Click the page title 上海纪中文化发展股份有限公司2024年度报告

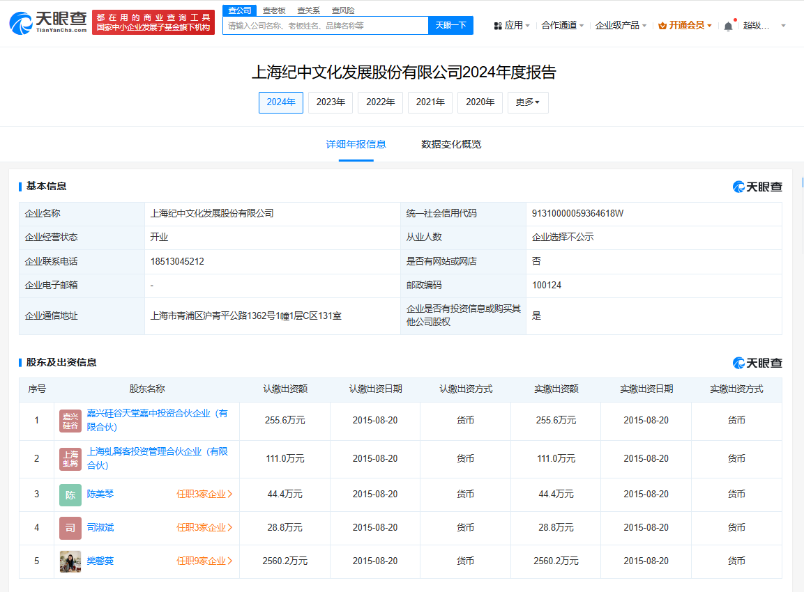404,72
